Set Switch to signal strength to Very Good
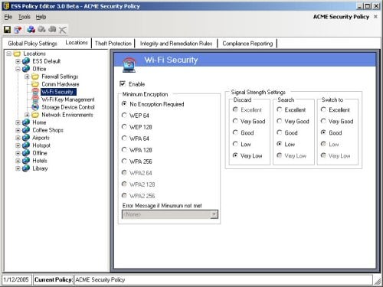383x287 pixels. [x=323, y=121]
